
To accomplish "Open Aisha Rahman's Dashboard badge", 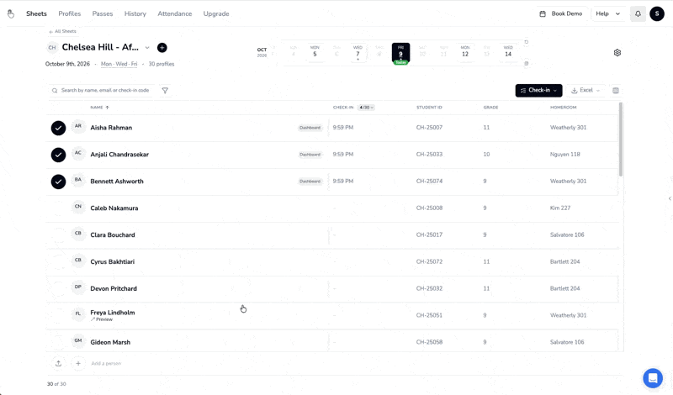I will tap(310, 128).
